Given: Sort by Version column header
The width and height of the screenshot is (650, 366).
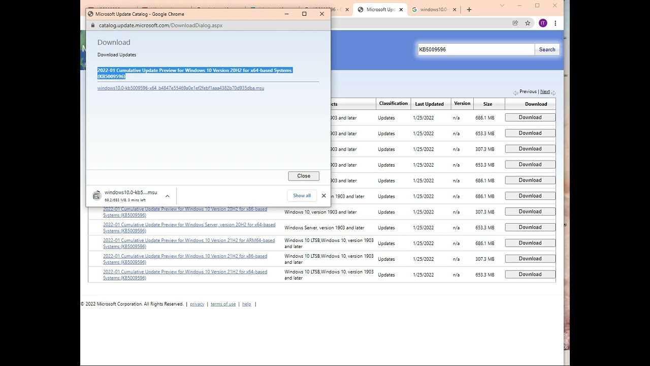Looking at the screenshot, I should (462, 104).
